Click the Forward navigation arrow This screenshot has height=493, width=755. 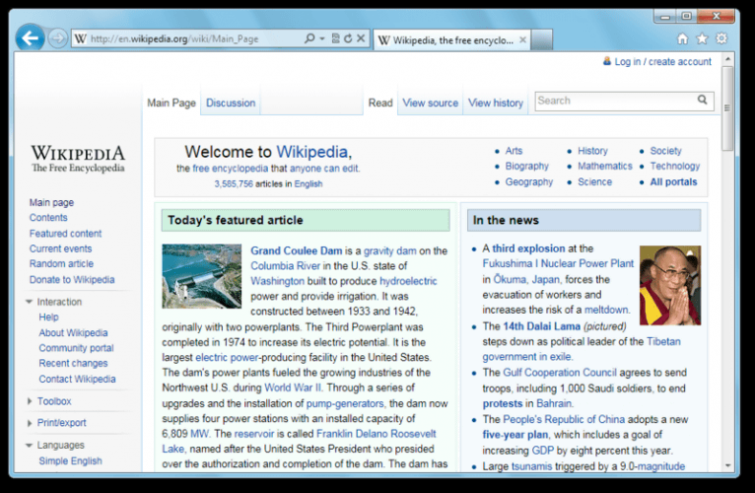click(57, 38)
